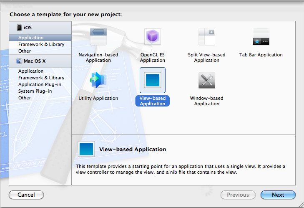The height and width of the screenshot is (208, 304).
Task: Click the Split View-based Application label
Action: 207,58
